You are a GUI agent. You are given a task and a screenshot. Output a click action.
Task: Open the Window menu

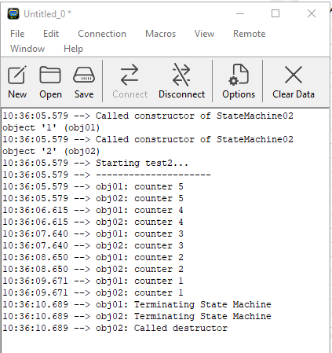pos(27,49)
